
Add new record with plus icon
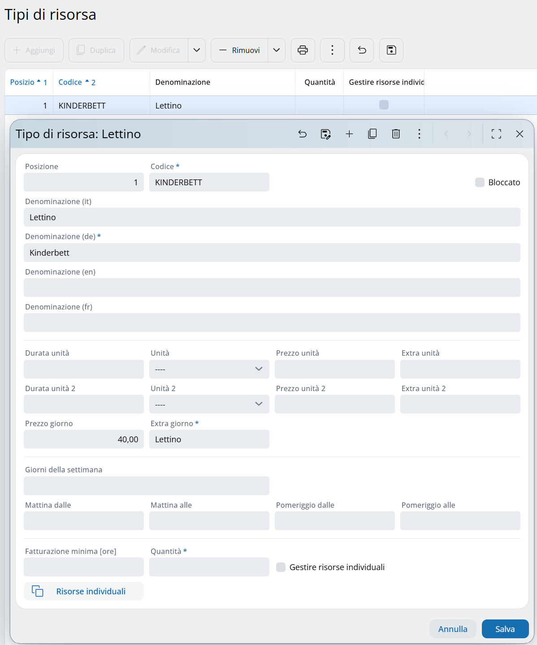pos(349,134)
